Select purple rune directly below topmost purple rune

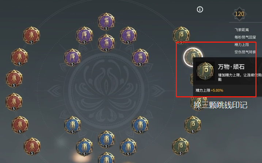106,43
